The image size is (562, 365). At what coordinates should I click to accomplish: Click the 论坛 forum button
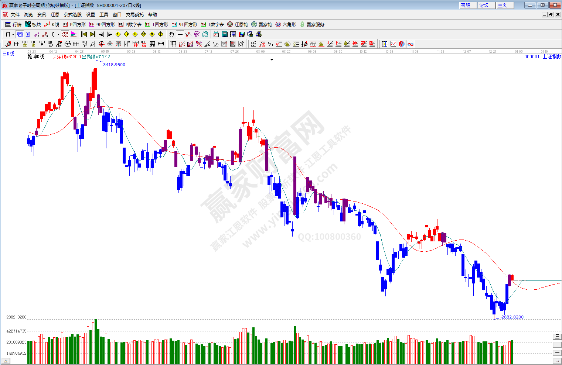click(x=484, y=5)
